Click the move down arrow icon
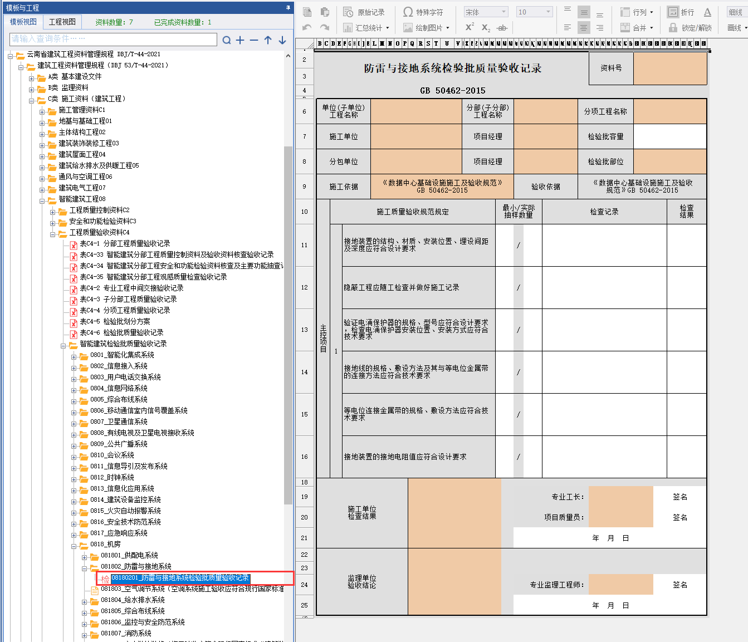 (282, 40)
